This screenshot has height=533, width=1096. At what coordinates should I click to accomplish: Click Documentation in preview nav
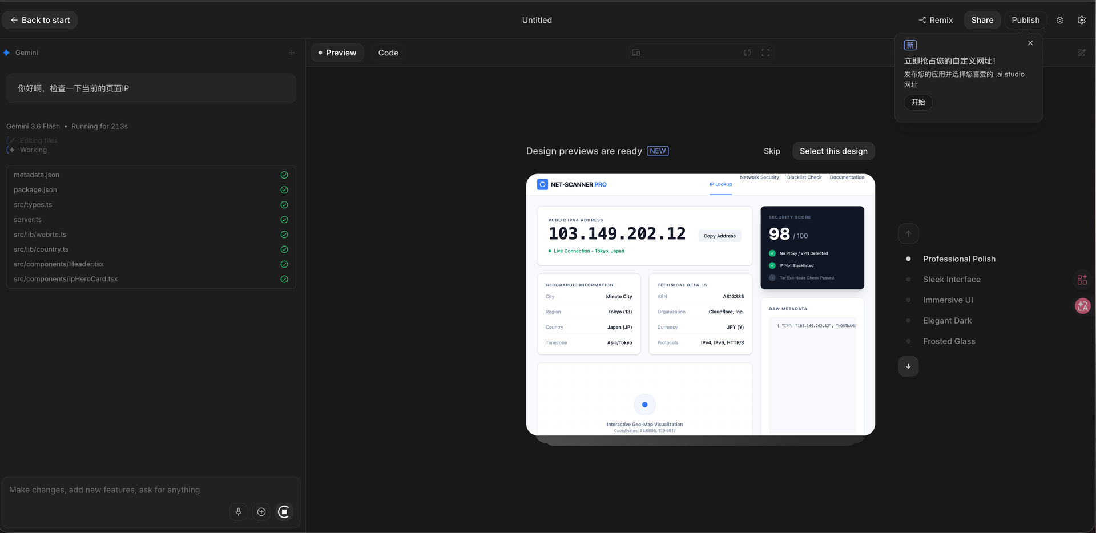point(847,177)
